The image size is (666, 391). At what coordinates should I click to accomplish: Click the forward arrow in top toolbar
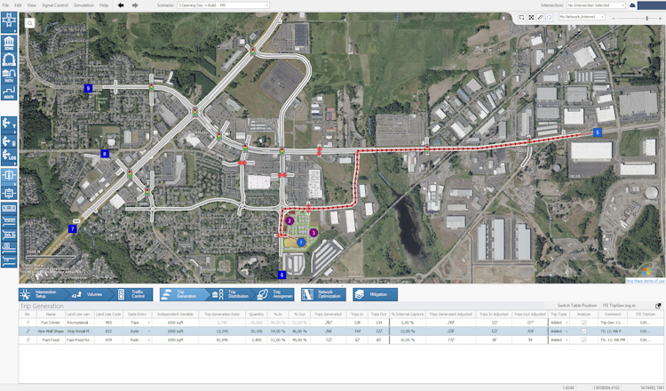click(135, 5)
